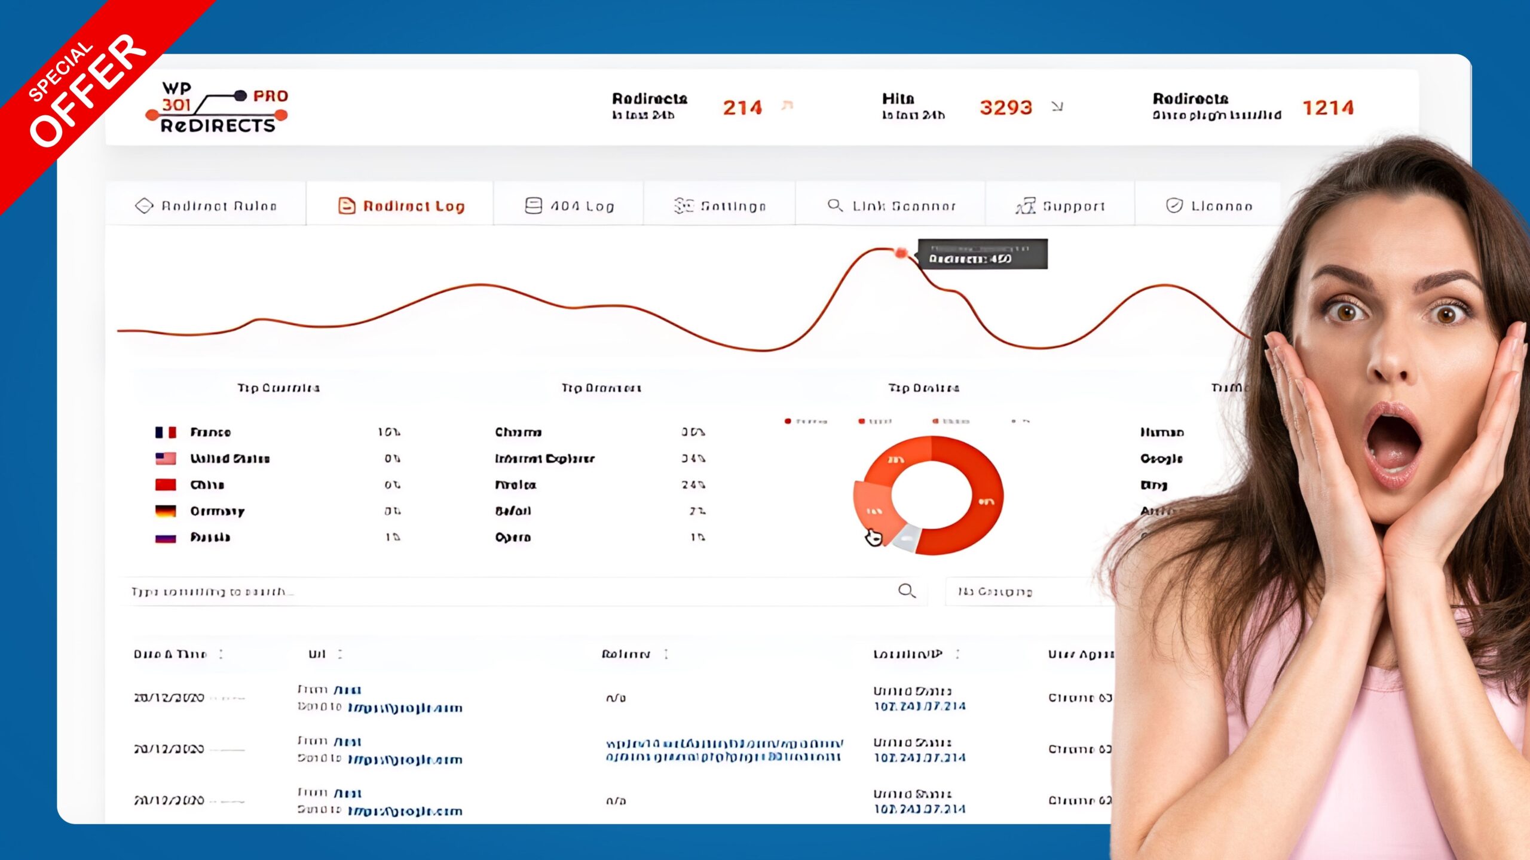Click the 404 Log database icon
The width and height of the screenshot is (1530, 860).
[533, 205]
